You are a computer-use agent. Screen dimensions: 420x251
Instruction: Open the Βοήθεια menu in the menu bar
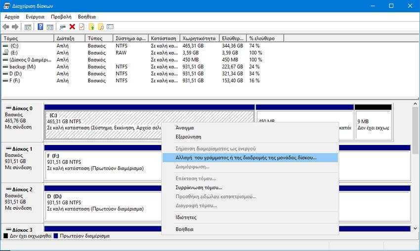pos(87,17)
